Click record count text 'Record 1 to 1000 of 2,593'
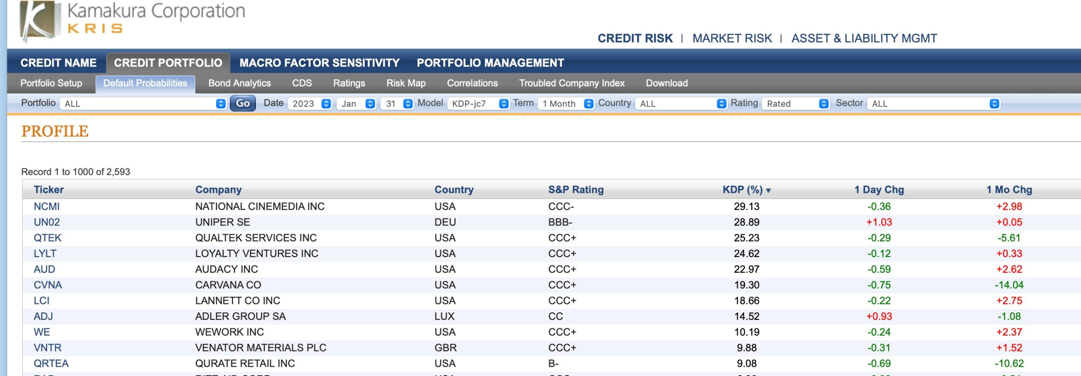 pyautogui.click(x=76, y=172)
